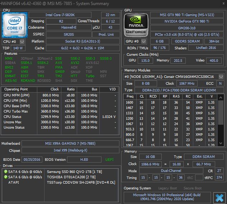The image size is (227, 204).
Task: Select the CPU MFM (LPM) row
Action: (x=60, y=95)
